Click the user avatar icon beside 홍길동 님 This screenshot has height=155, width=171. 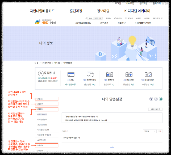[x=41, y=73]
